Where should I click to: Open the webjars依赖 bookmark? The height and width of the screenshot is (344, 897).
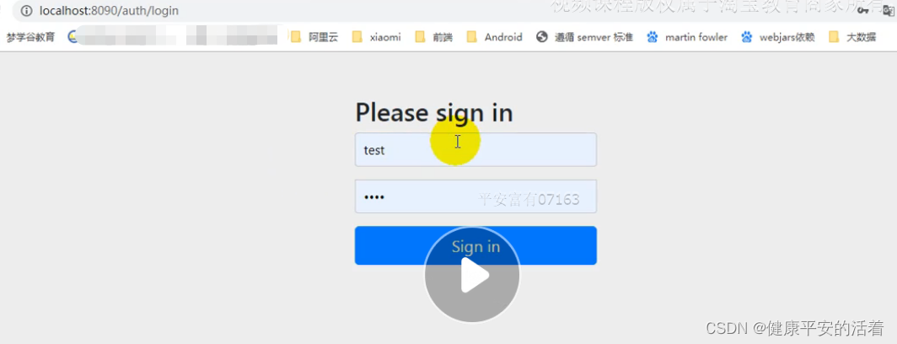pos(777,37)
